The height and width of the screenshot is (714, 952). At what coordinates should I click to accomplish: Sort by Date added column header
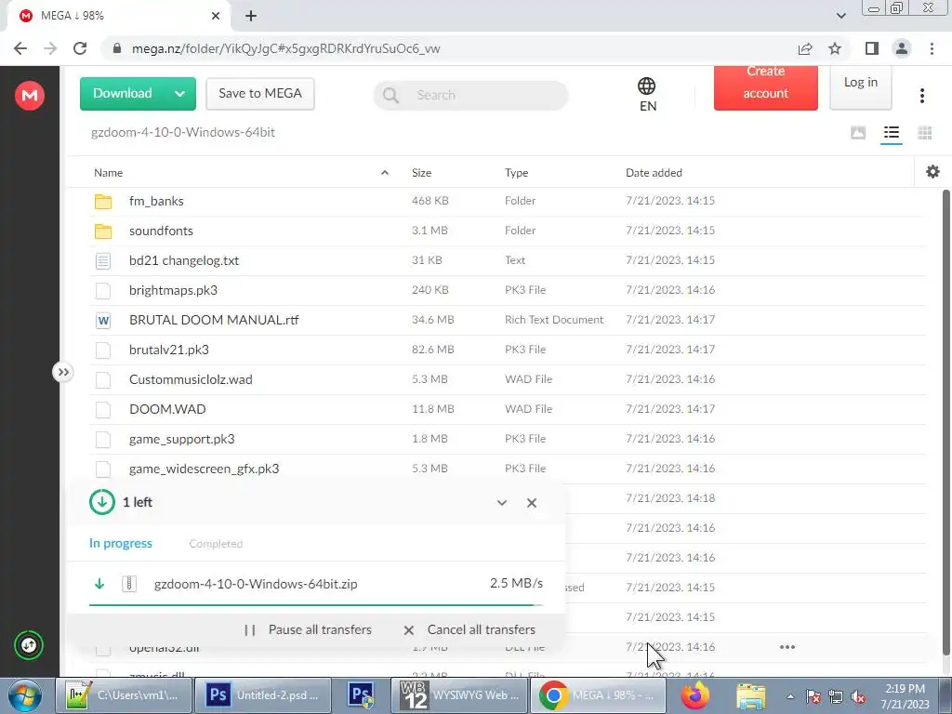[x=654, y=172]
